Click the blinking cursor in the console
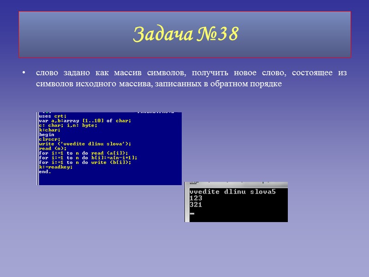Image resolution: width=369 pixels, height=277 pixels. tap(192, 214)
